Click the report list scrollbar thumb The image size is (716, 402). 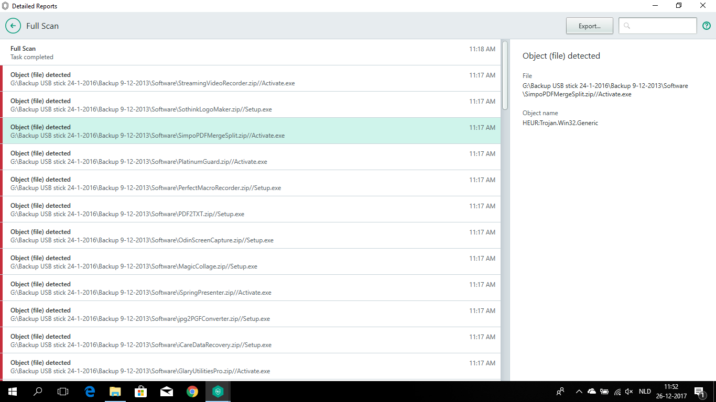(505, 75)
